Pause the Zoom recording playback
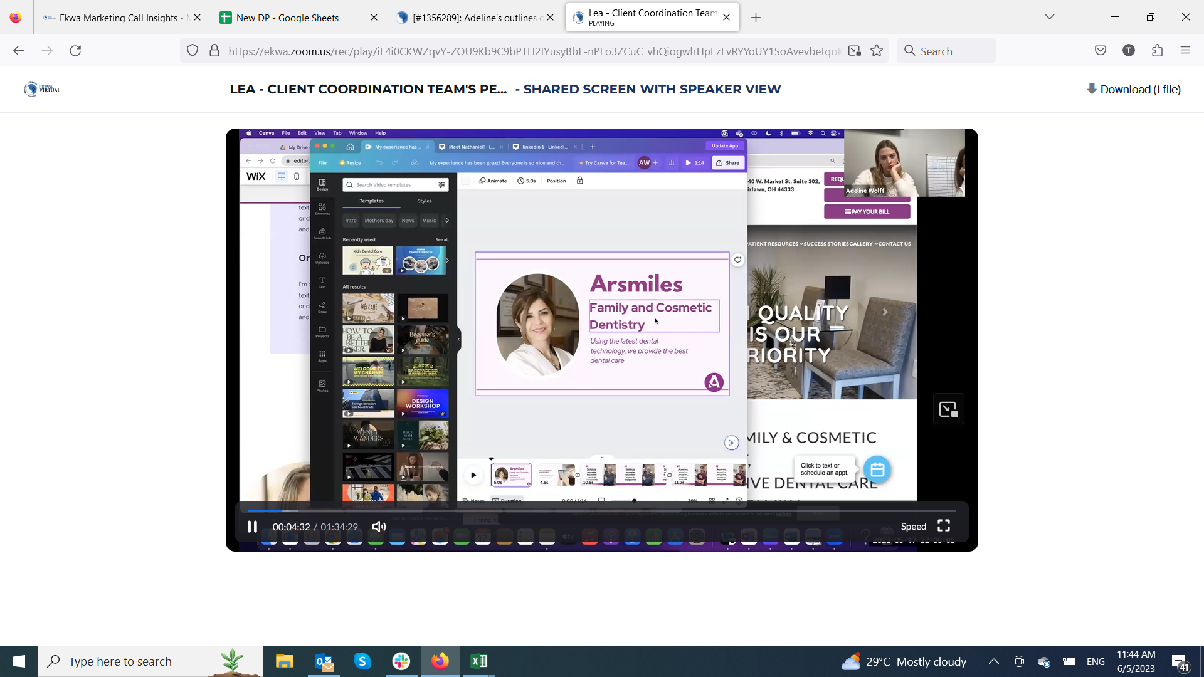Viewport: 1204px width, 677px height. (x=252, y=527)
